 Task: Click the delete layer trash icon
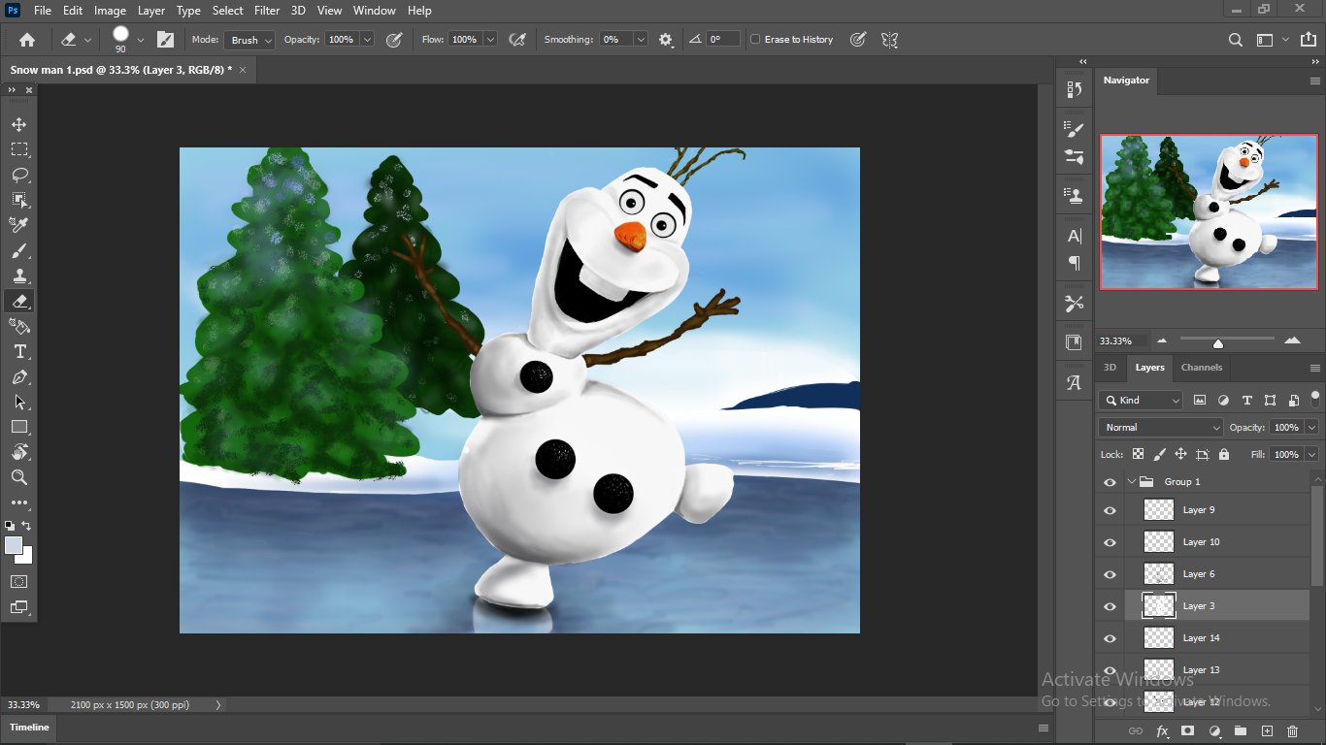point(1292,730)
